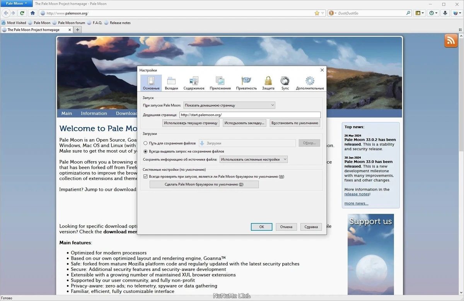Click the orange RSS feed icon
The height and width of the screenshot is (301, 464).
[x=451, y=41]
